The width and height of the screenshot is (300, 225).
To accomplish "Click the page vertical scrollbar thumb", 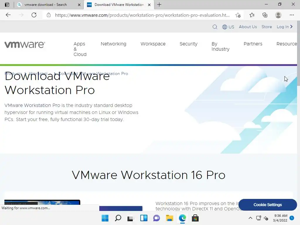I will pos(299,54).
